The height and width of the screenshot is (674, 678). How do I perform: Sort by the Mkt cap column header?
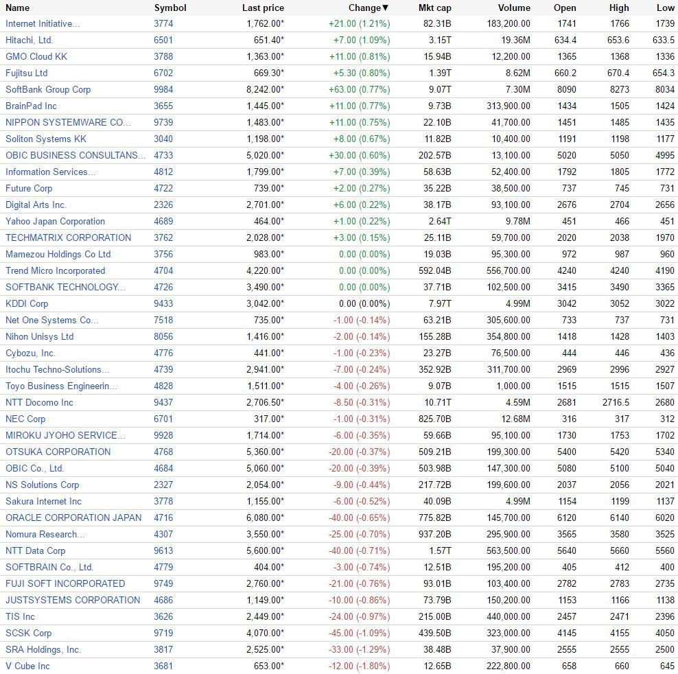[434, 8]
